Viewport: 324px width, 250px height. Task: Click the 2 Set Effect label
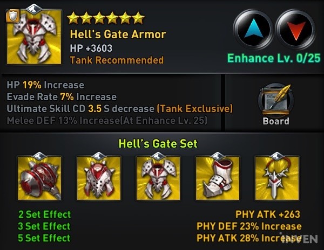pos(45,214)
